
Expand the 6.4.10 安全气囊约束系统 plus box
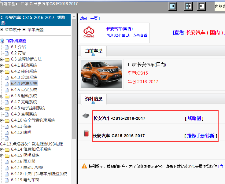point(2,120)
